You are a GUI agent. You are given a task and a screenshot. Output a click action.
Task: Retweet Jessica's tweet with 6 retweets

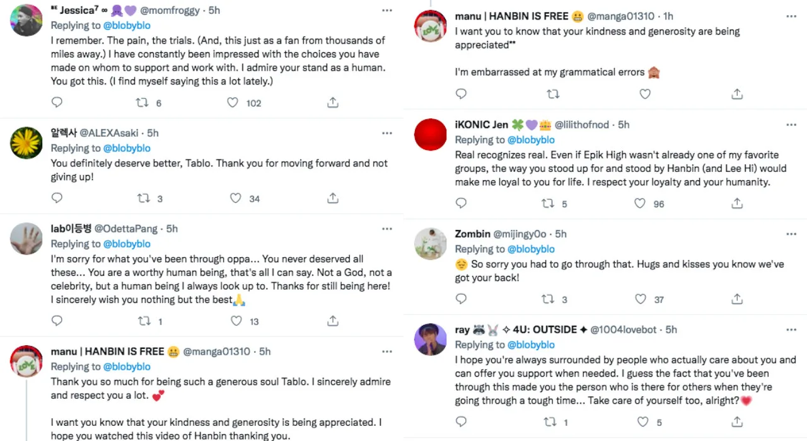tap(143, 102)
